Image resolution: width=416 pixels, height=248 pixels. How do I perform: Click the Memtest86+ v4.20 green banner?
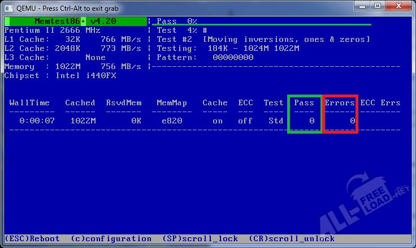coord(75,21)
